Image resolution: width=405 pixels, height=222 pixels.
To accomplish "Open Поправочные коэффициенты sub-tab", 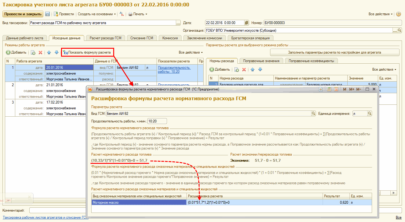I will coord(311,61).
